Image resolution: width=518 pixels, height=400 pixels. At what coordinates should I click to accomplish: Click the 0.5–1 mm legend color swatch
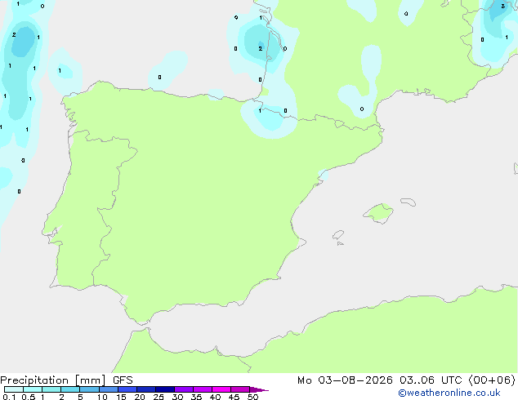pos(33,389)
